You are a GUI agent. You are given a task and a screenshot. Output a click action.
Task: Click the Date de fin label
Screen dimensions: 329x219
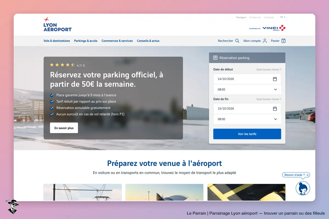click(x=221, y=99)
